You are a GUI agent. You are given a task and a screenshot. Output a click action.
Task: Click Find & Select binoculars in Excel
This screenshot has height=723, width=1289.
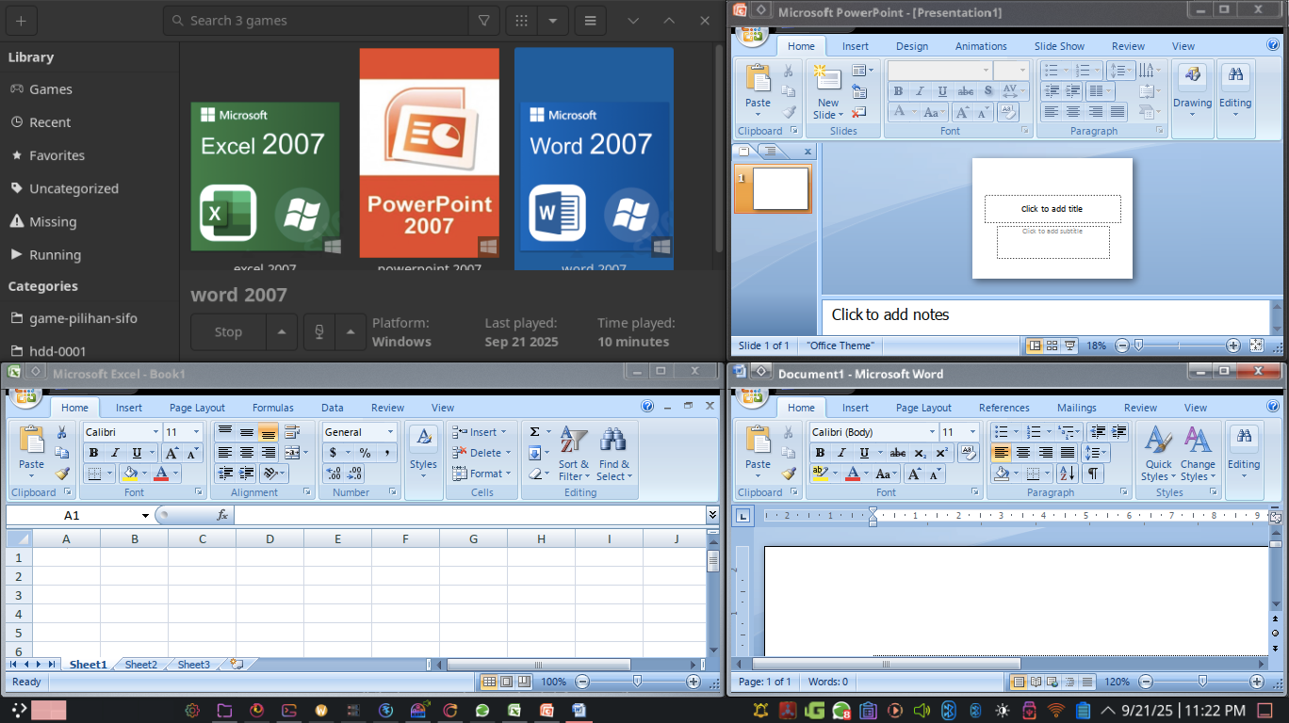point(612,455)
